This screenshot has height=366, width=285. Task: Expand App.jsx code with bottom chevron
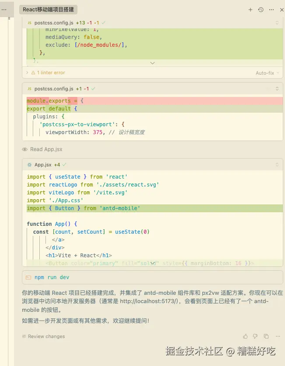(x=153, y=263)
